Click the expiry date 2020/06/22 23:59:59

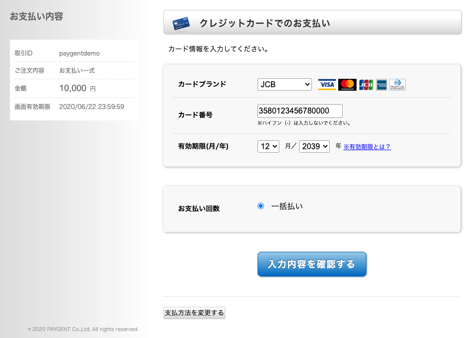click(x=92, y=107)
